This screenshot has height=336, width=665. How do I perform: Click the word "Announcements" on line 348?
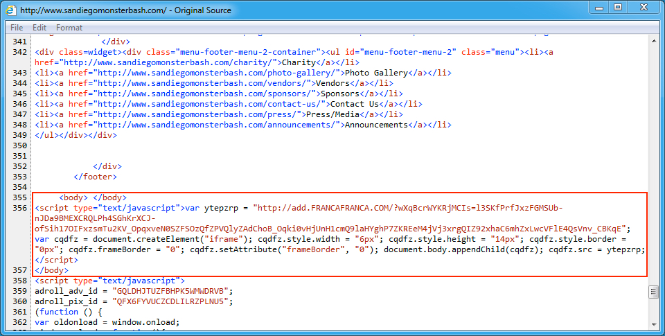376,125
